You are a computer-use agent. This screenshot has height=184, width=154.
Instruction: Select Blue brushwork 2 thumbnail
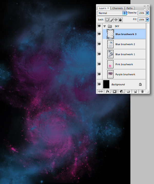(x=110, y=44)
